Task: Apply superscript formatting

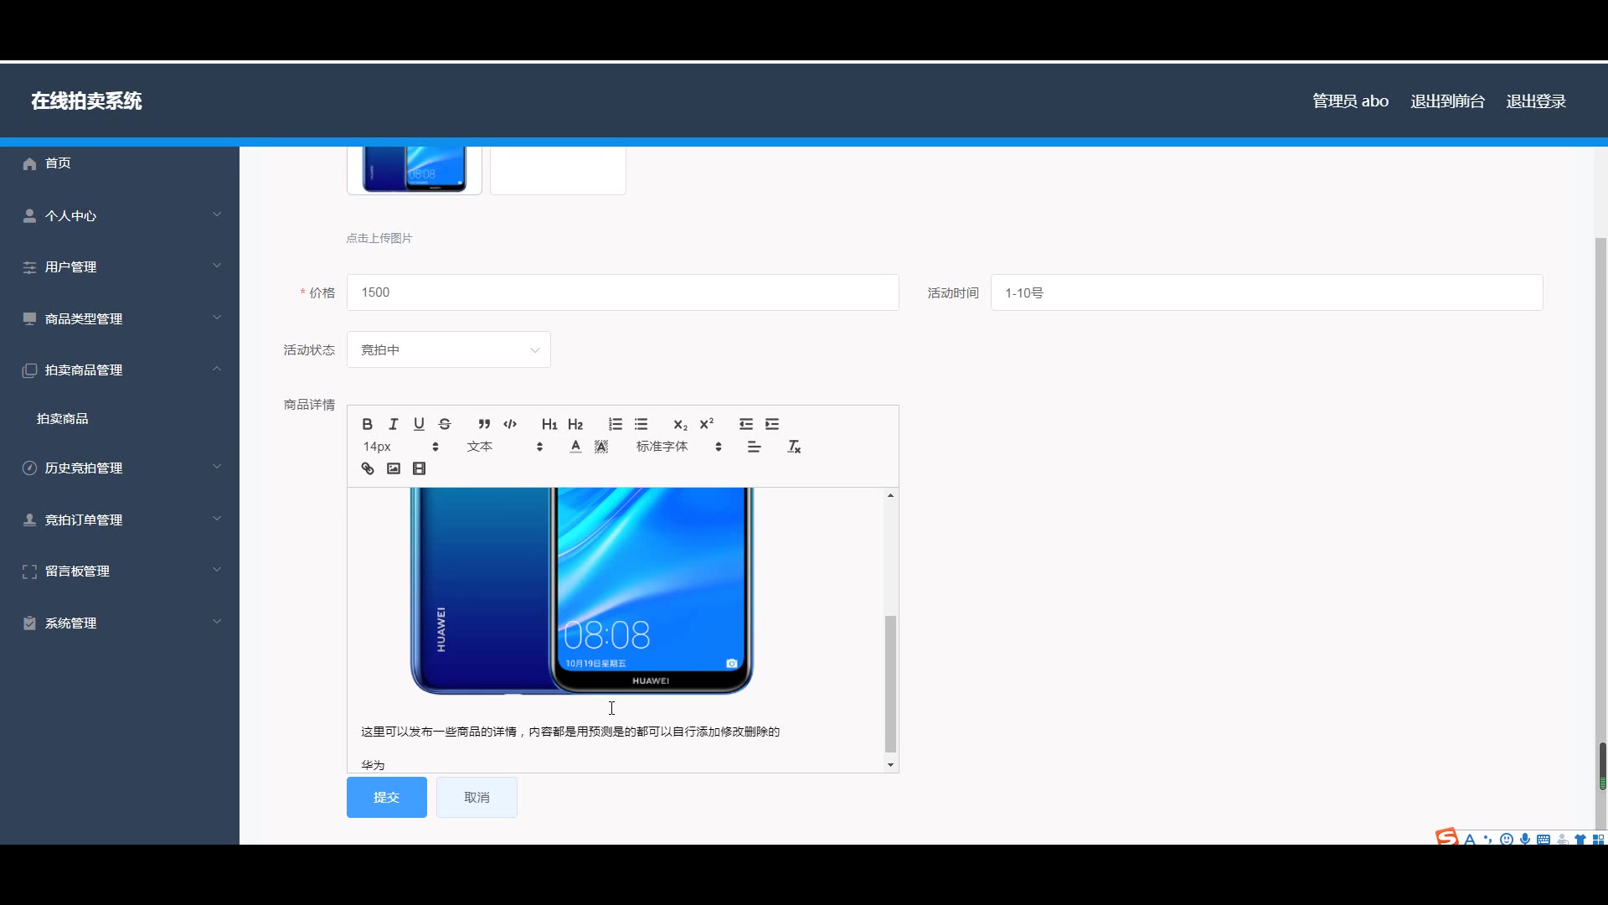Action: [x=707, y=424]
